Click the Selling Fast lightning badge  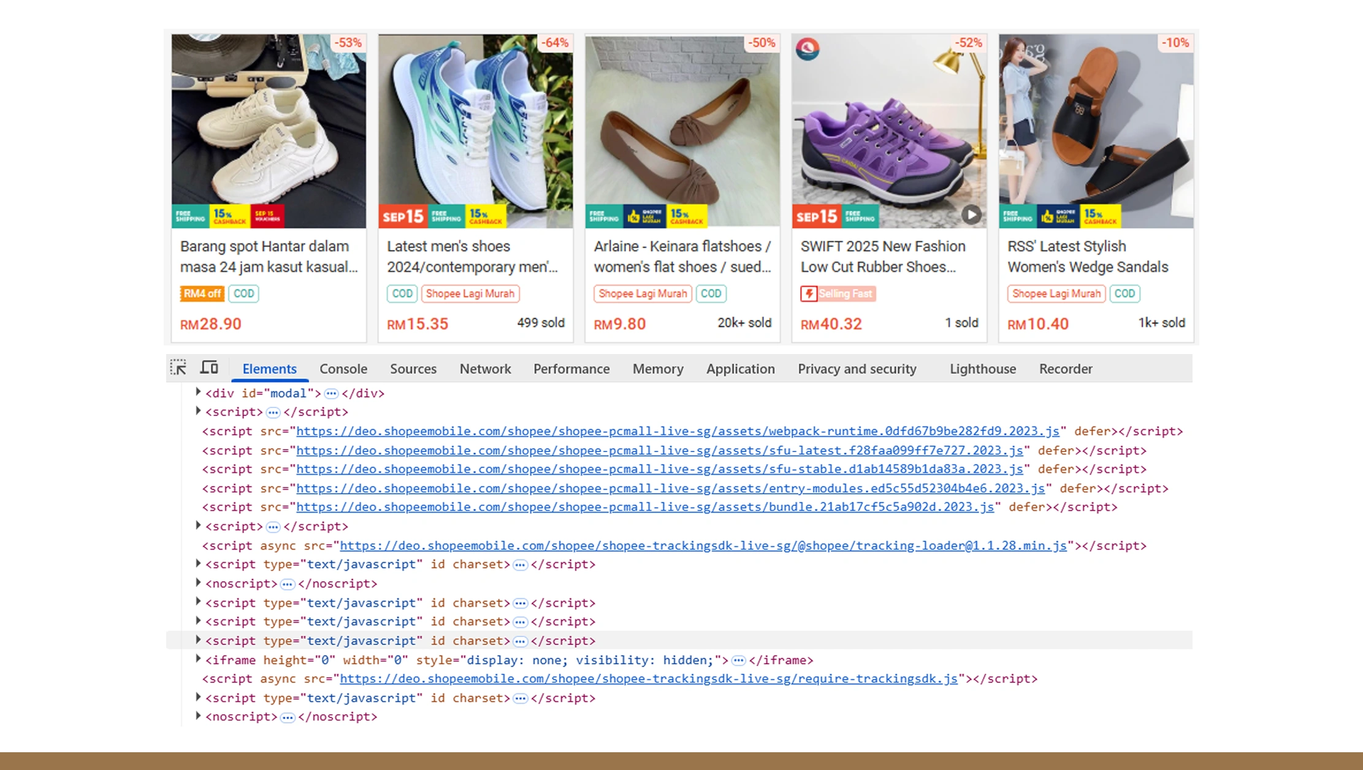[x=838, y=293]
